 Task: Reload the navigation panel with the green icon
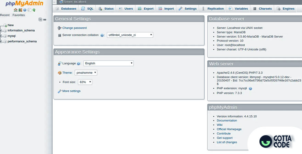(34, 10)
